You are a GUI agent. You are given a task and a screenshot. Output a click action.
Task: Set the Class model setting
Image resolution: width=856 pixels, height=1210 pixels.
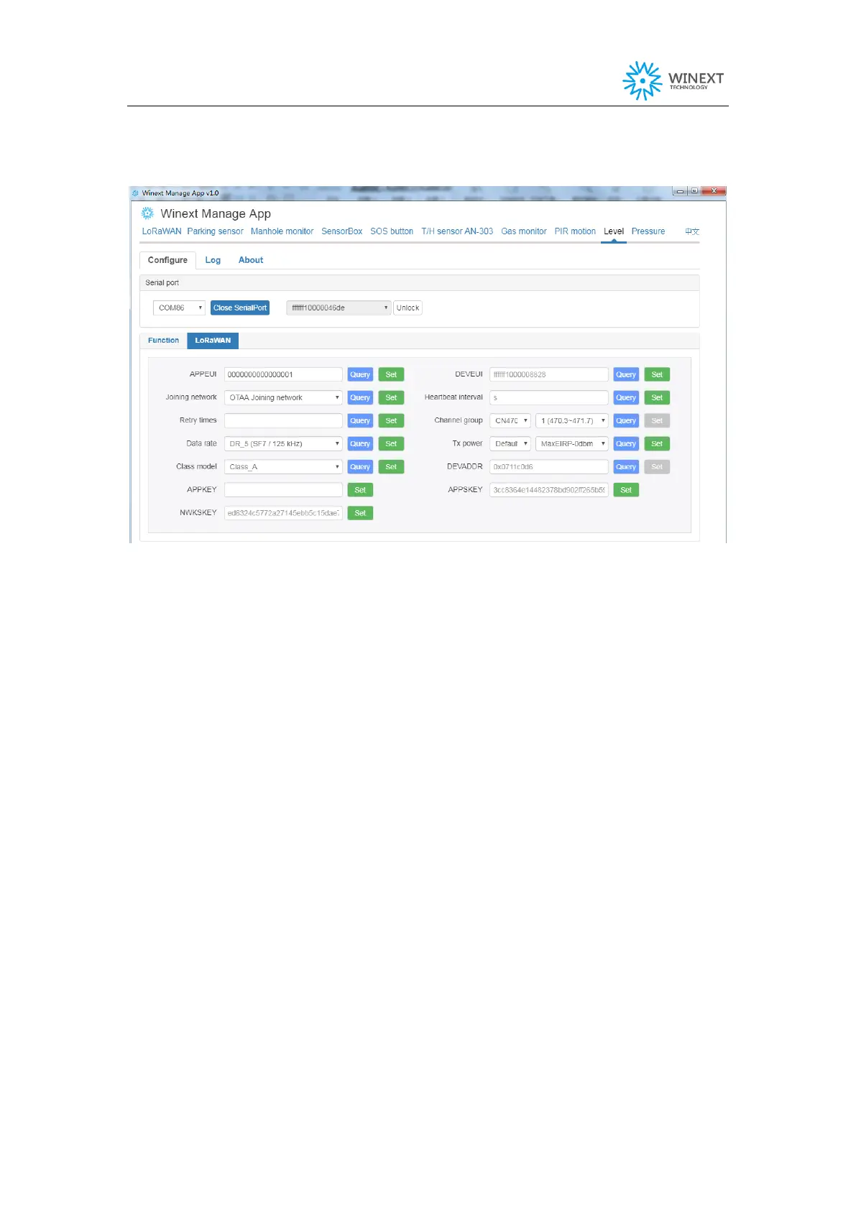pos(391,466)
